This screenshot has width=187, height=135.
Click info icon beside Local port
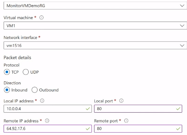point(121,101)
